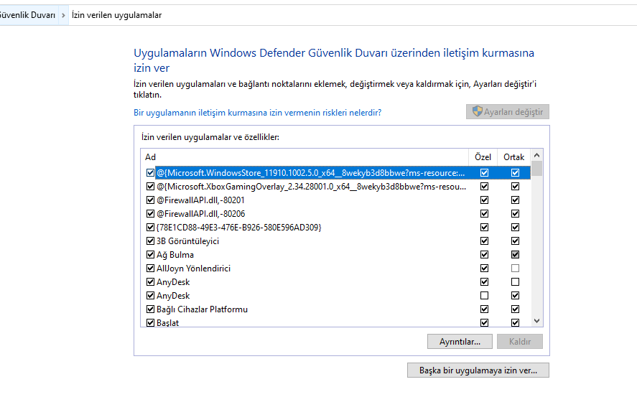Toggle the main checkbox beside Bağlı Cihazlar Platformu

(150, 309)
